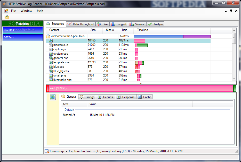
Task: Click the pink wait (999ms) bar
Action: 141,88
